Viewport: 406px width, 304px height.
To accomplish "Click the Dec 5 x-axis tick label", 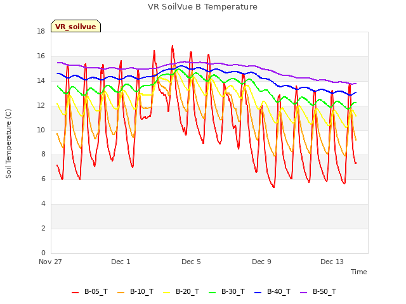I will 191,262.
